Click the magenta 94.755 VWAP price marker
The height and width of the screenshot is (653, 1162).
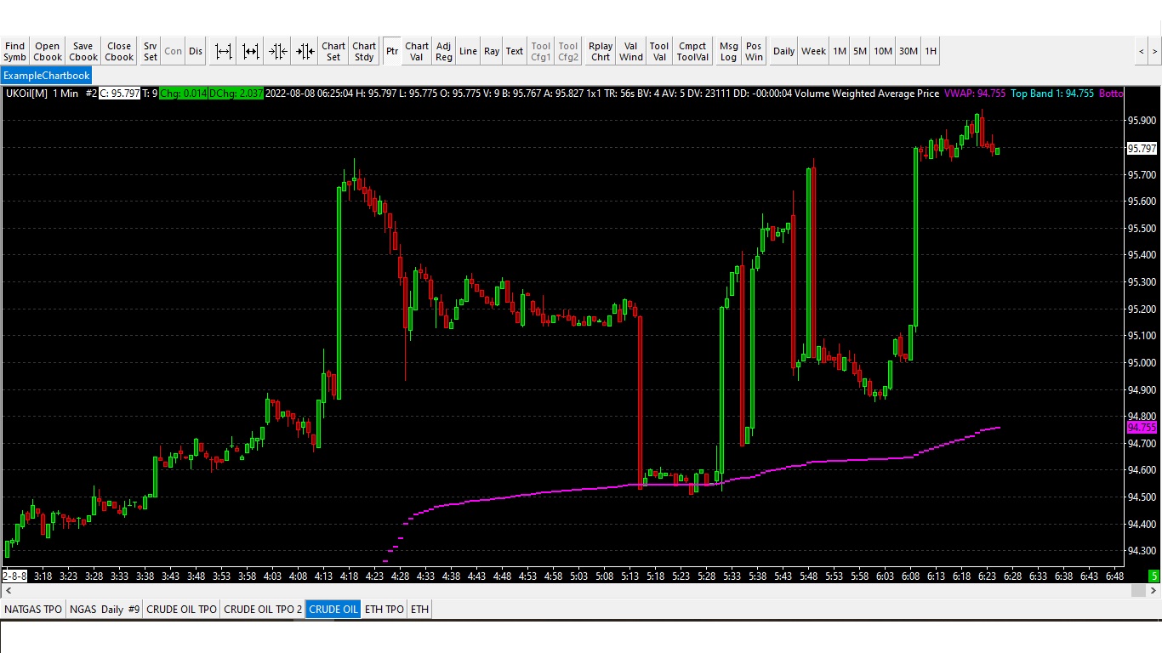click(x=1142, y=427)
